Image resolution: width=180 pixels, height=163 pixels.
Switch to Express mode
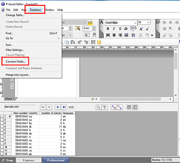click(29, 160)
